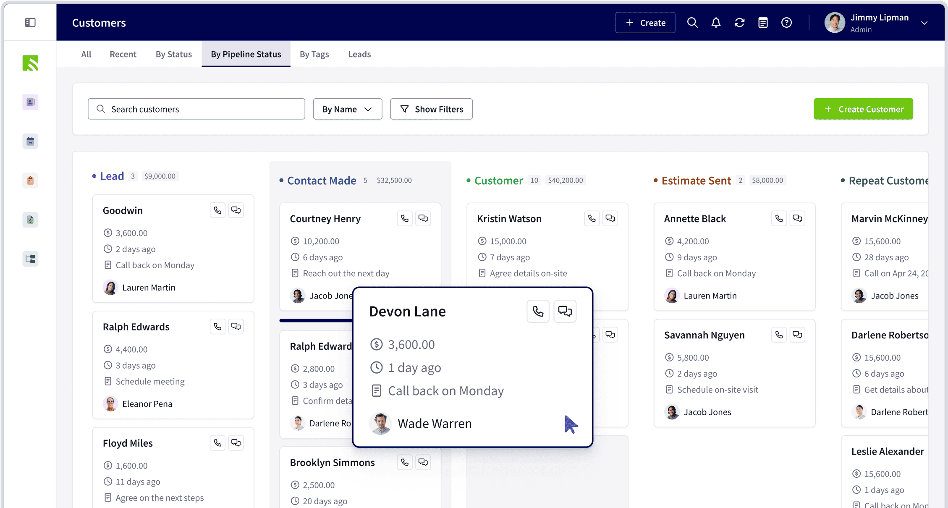The image size is (948, 508).
Task: Click phone call icon on Devon Lane card
Action: (537, 311)
